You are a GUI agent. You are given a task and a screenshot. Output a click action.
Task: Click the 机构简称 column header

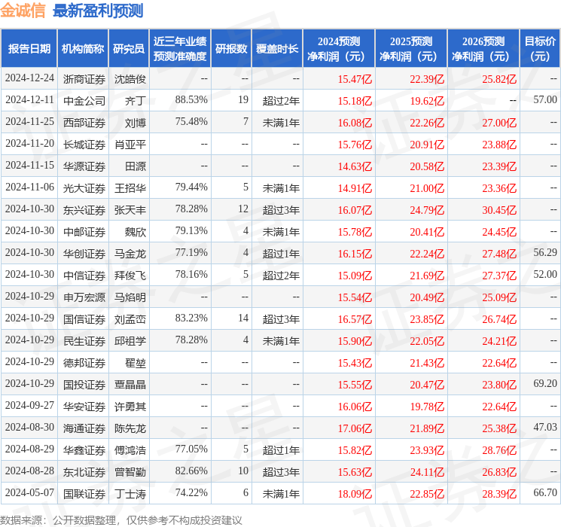coord(83,49)
